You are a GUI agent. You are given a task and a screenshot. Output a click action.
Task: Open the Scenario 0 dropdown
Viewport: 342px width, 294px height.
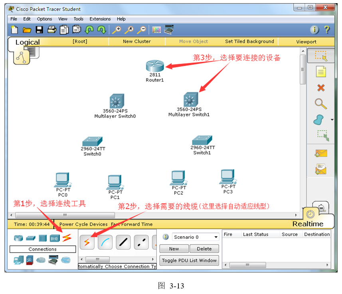click(216, 237)
